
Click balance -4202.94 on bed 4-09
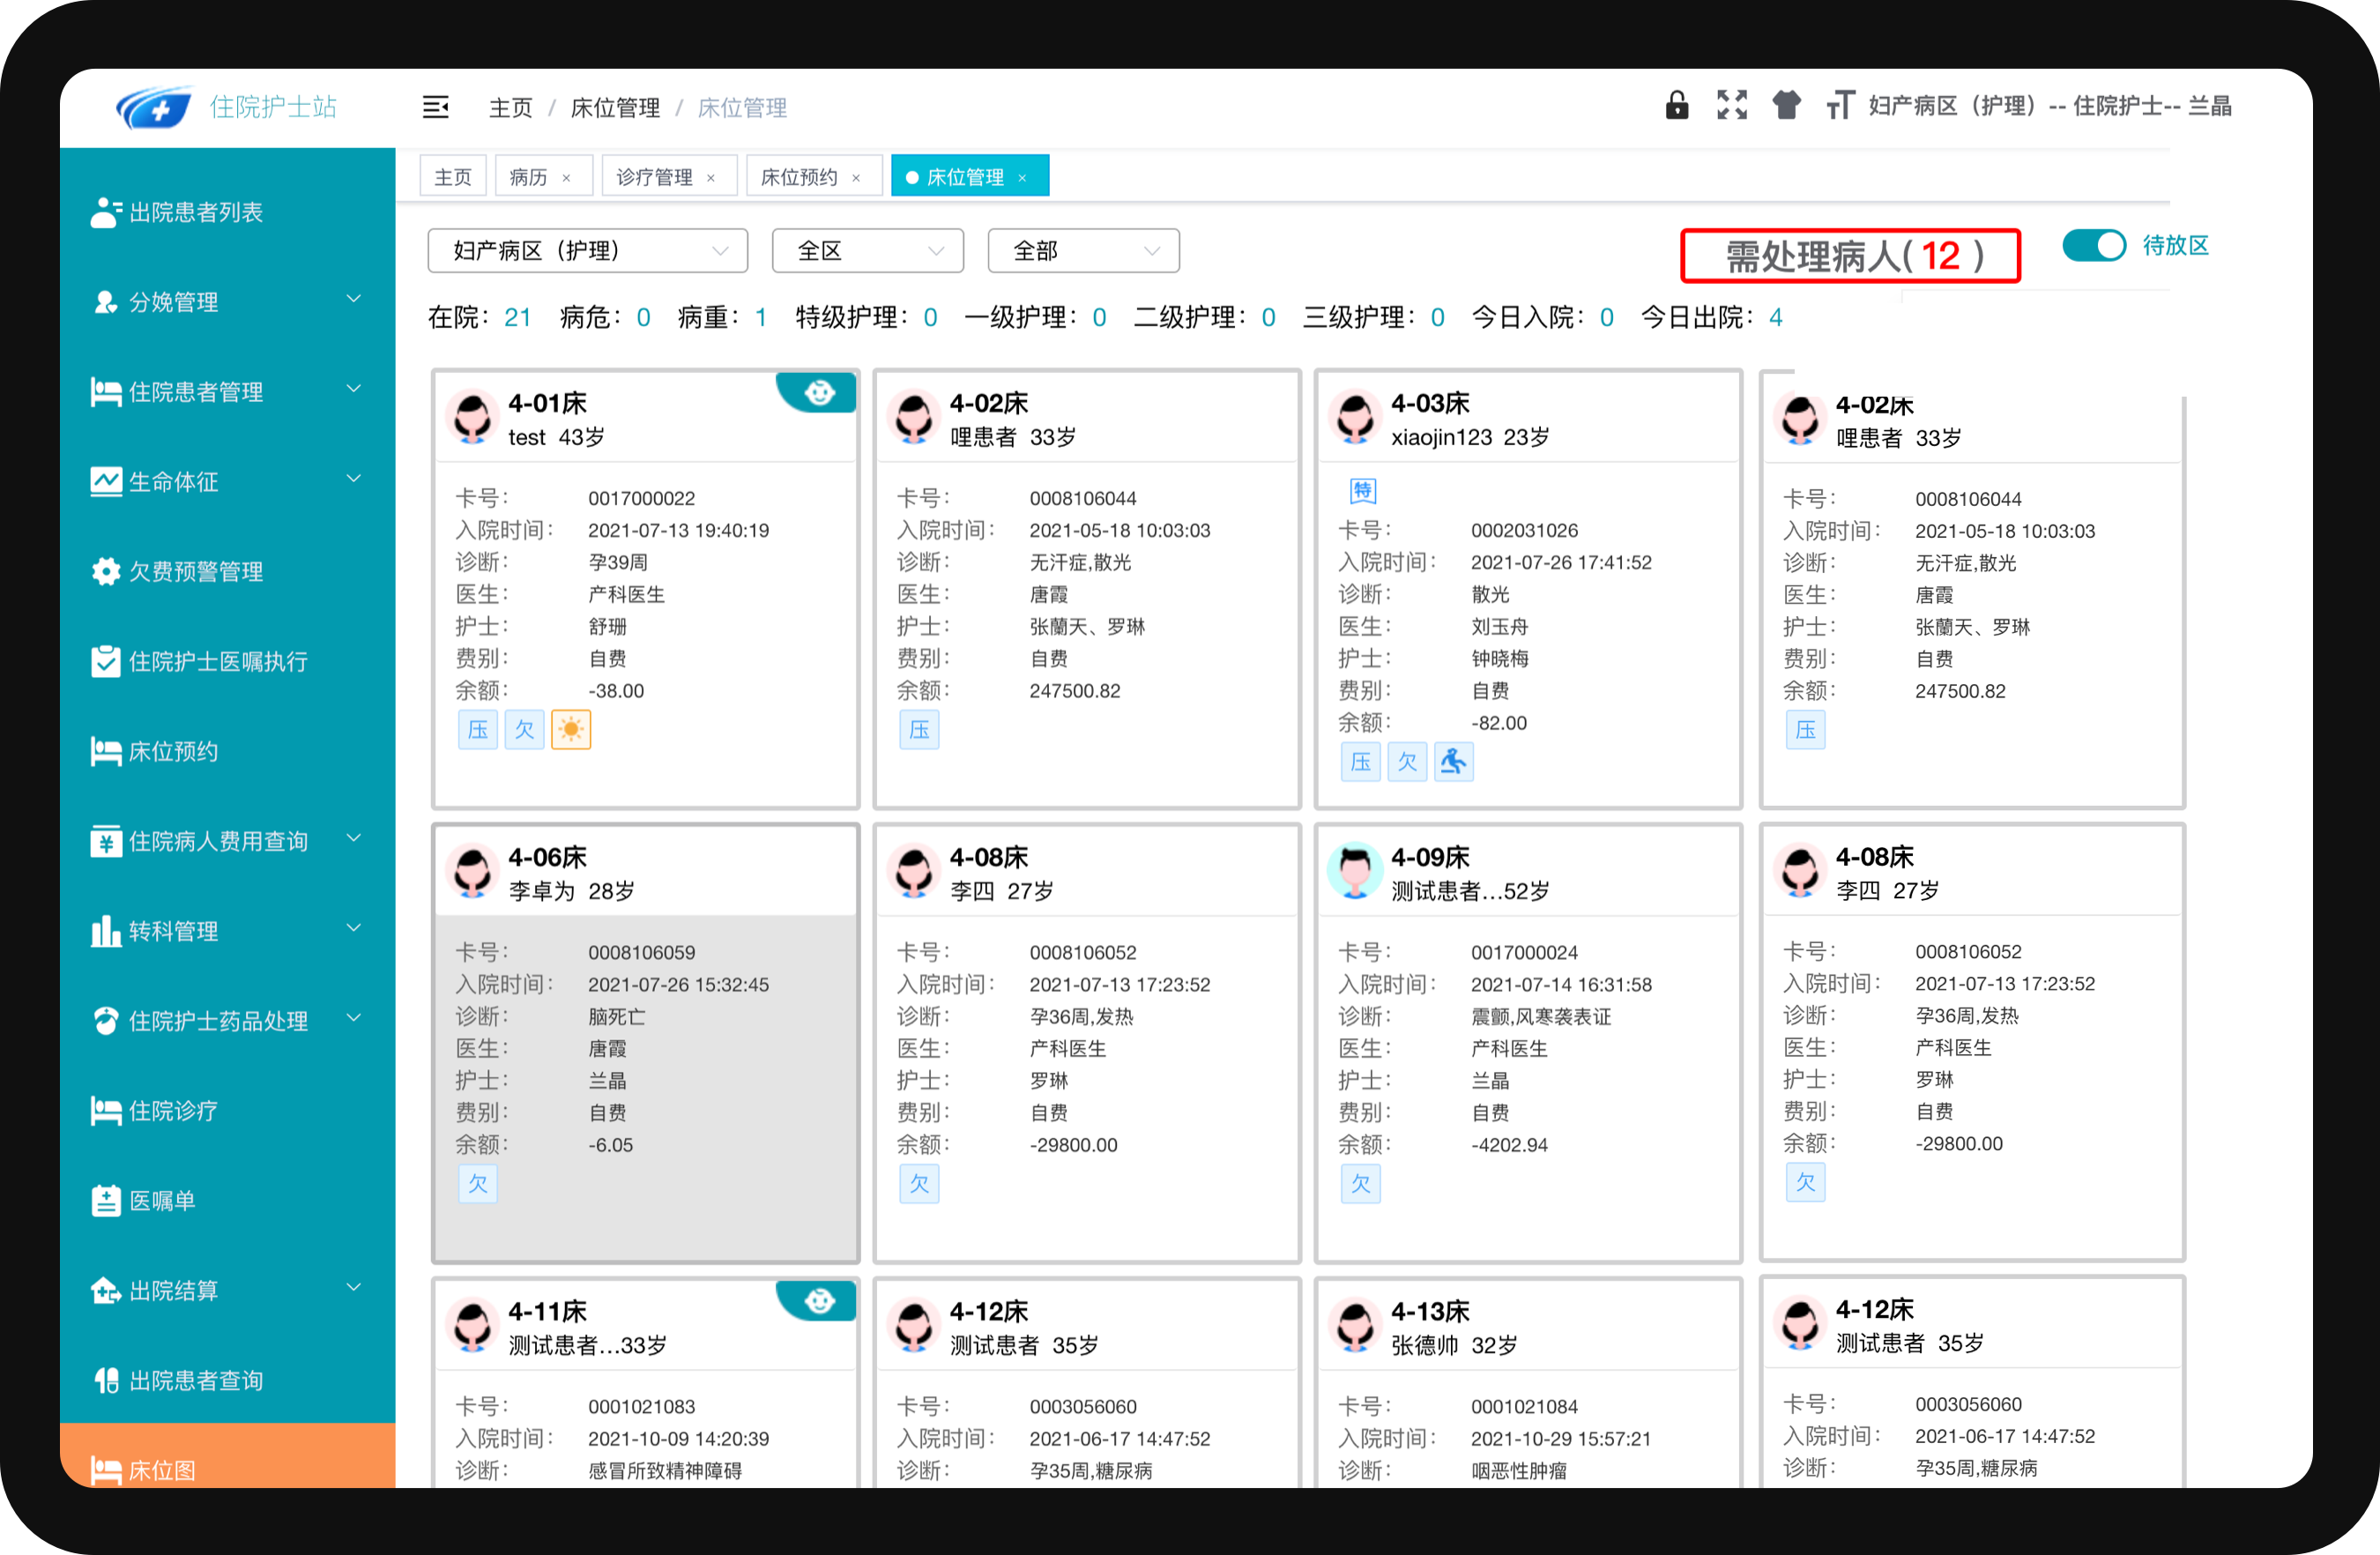[1509, 1144]
